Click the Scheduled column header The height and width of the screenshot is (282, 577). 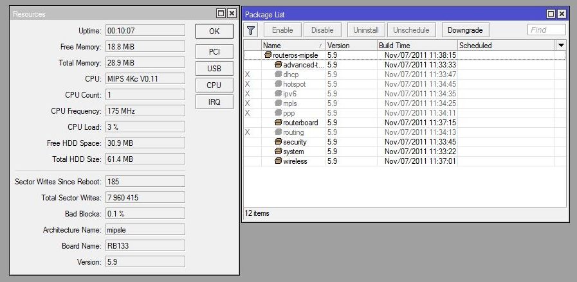tap(506, 45)
